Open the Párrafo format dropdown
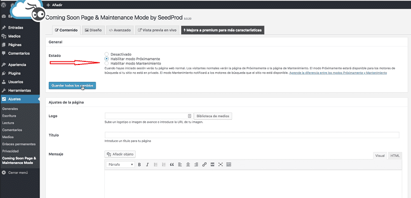411x198 pixels. coord(120,165)
